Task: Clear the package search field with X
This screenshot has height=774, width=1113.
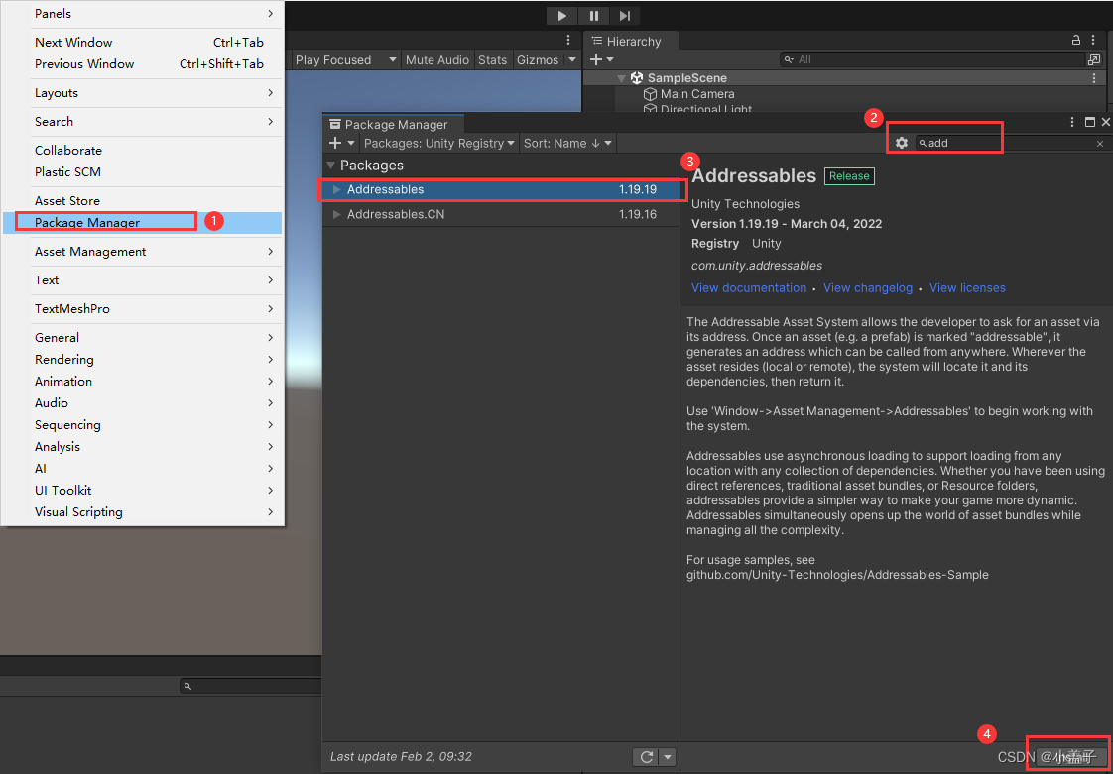Action: pos(1100,144)
